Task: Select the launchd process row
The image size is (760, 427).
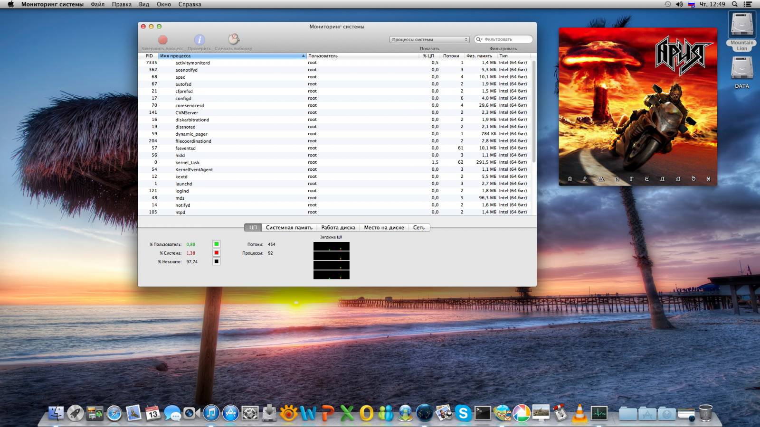Action: point(335,184)
